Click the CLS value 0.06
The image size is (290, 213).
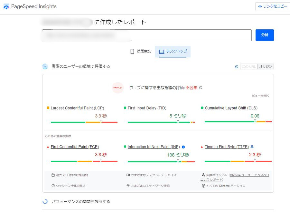click(255, 116)
